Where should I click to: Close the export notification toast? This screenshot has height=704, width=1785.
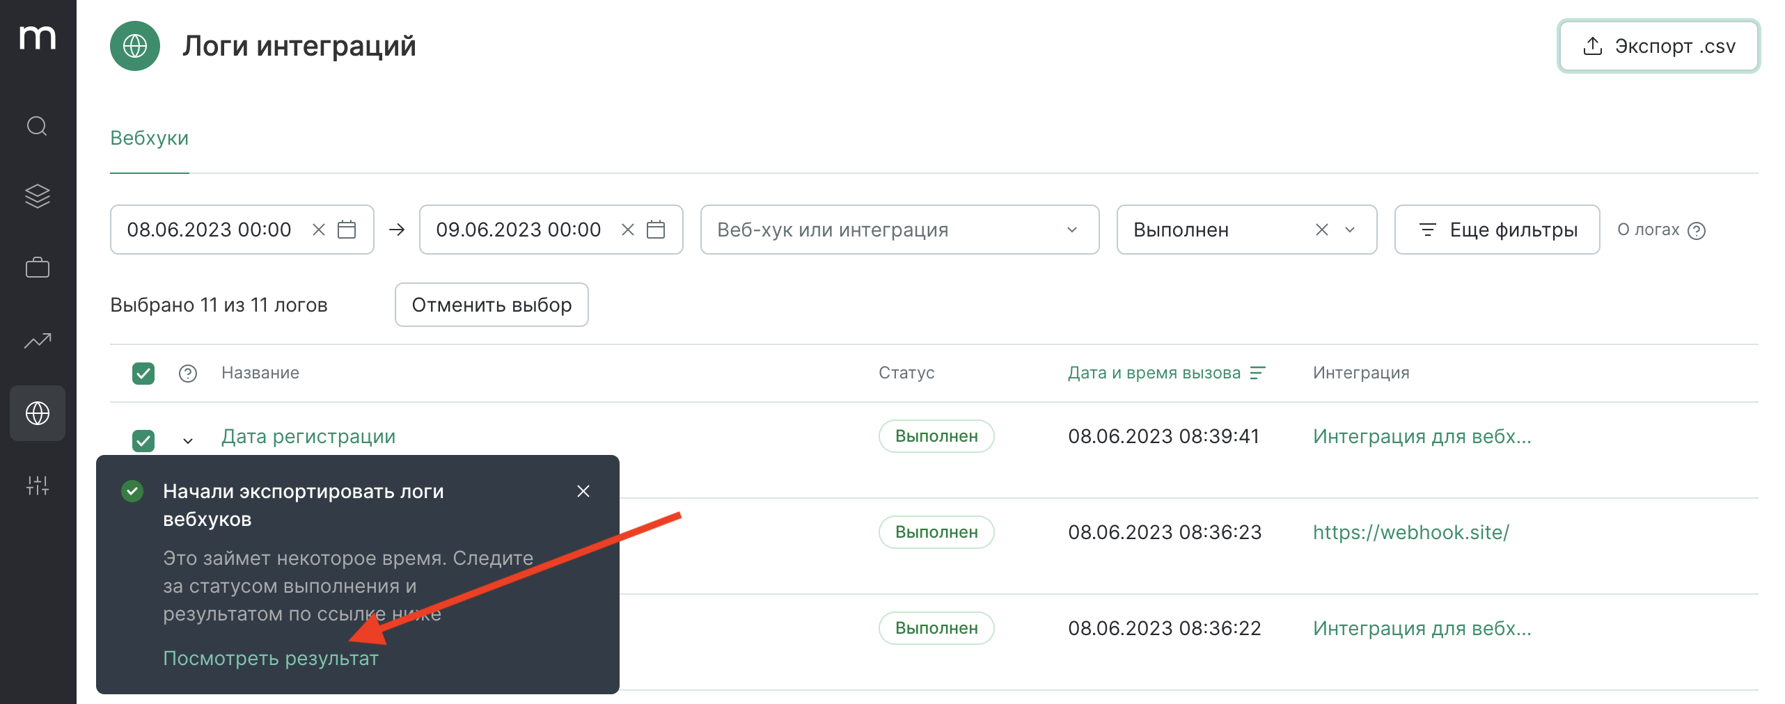[583, 491]
